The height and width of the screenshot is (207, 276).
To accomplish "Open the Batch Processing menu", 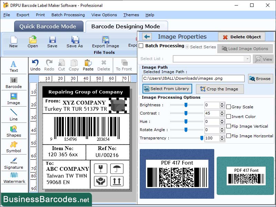I will coord(68,15).
